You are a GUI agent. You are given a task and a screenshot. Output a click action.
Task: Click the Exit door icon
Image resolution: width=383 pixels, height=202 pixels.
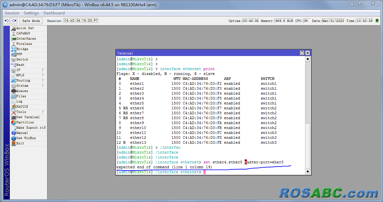[13, 143]
